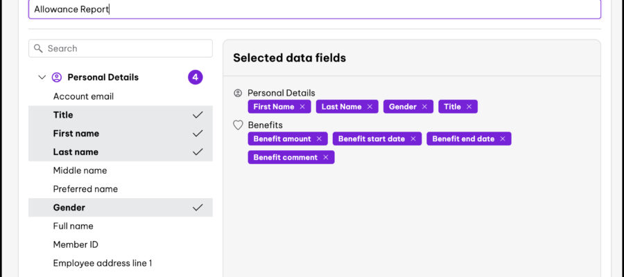
Task: Click the count badge showing 4
Action: point(196,77)
